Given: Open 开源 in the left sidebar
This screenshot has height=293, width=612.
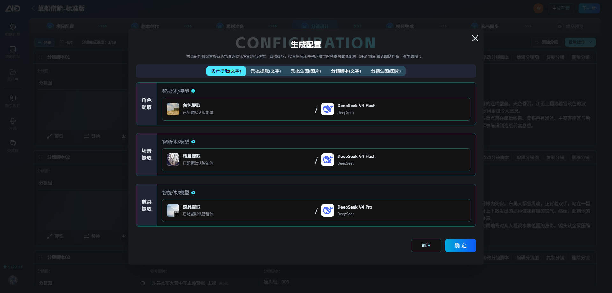Looking at the screenshot, I should click(x=13, y=124).
